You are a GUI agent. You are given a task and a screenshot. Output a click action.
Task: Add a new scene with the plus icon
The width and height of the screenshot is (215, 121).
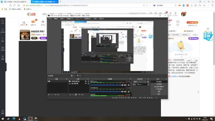(49, 95)
